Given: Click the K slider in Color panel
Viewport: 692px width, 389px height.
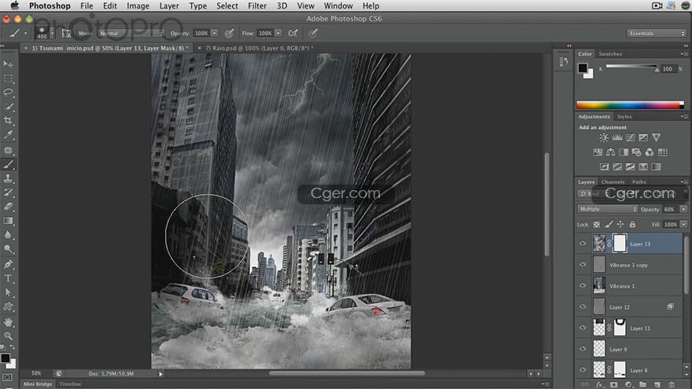Looking at the screenshot, I should (631, 67).
